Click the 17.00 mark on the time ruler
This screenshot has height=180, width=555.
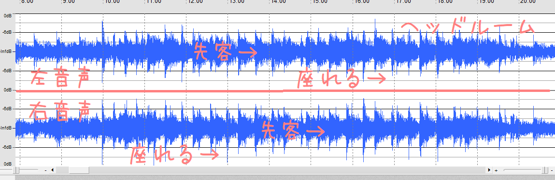coord(403,2)
